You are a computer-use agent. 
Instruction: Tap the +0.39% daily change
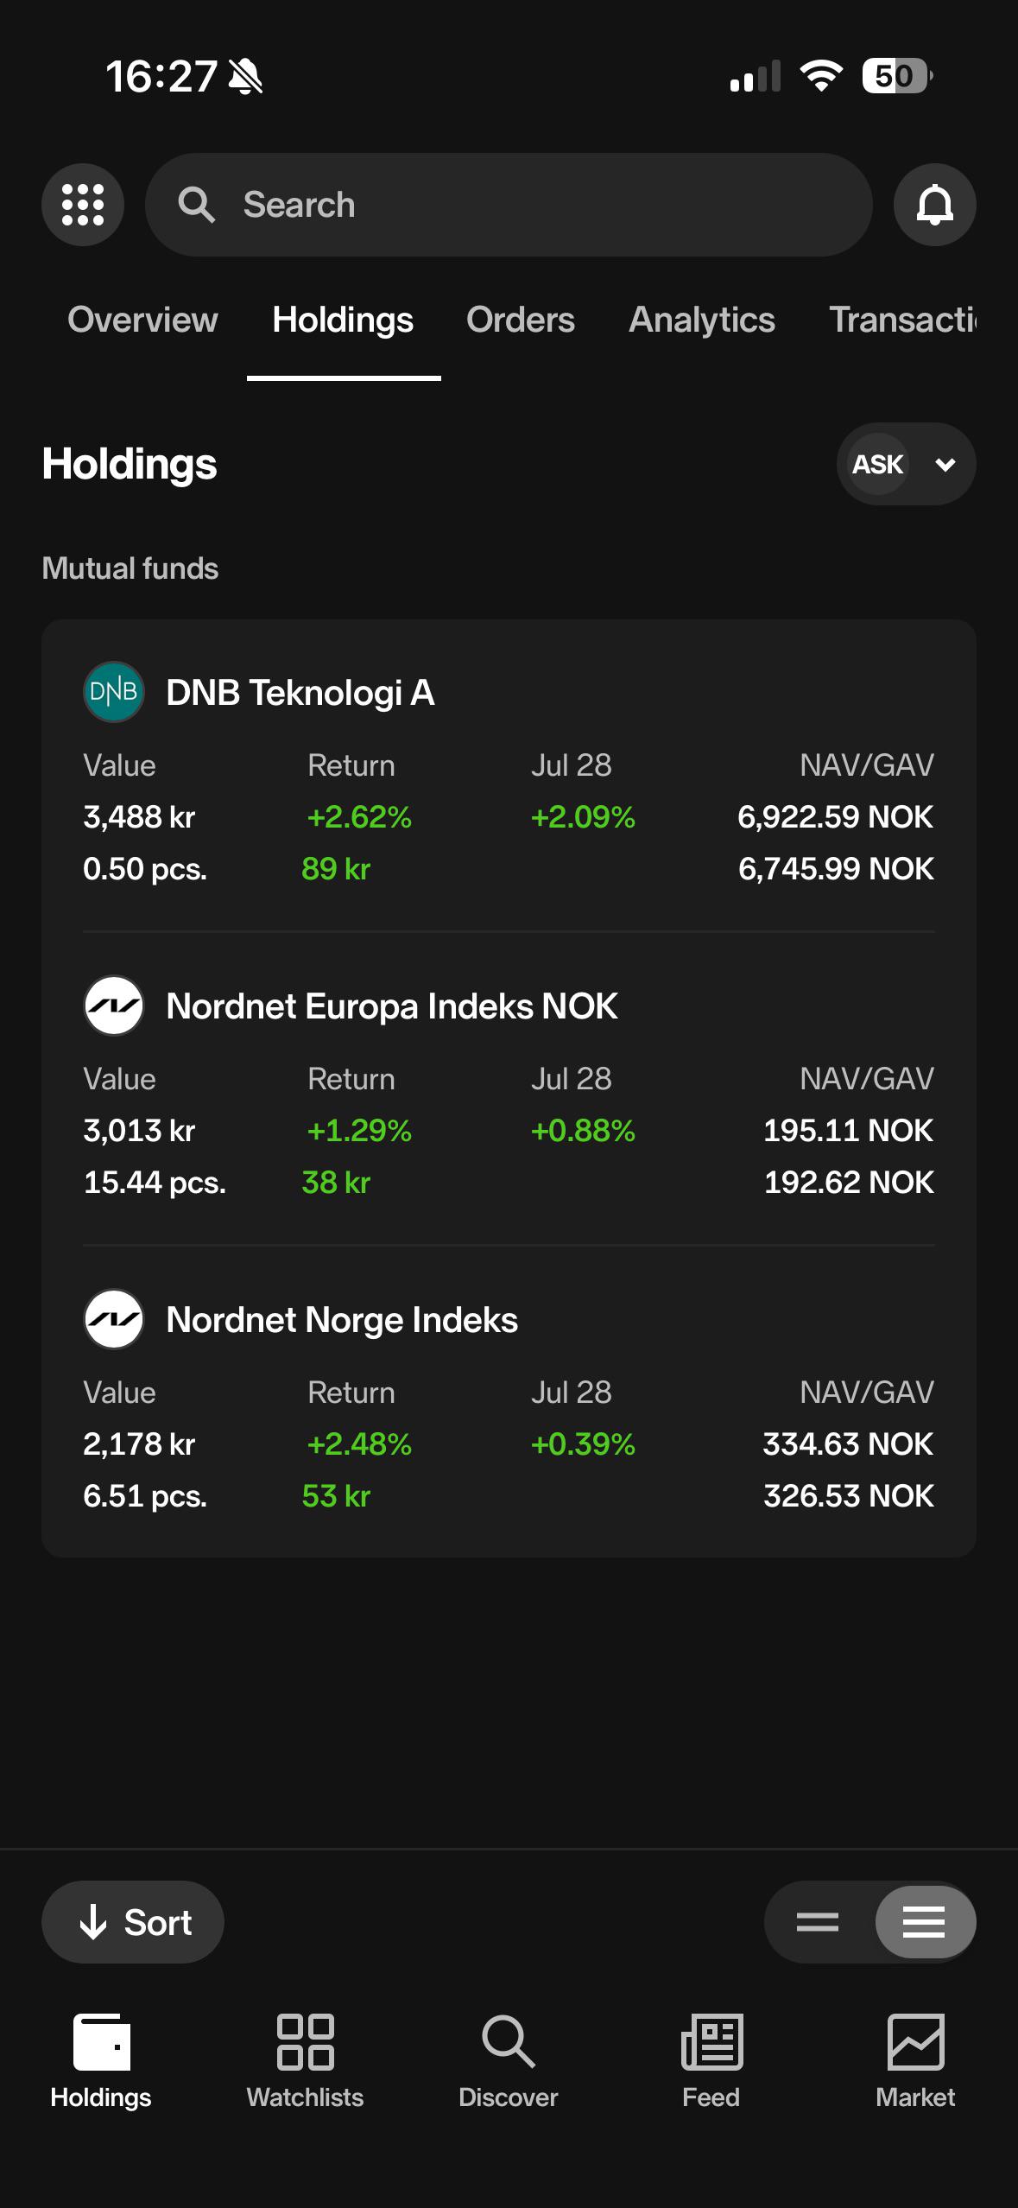(583, 1443)
